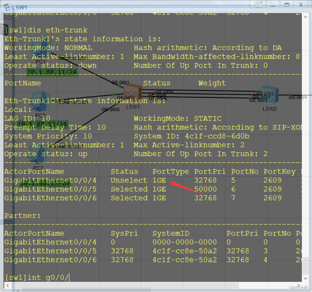The width and height of the screenshot is (312, 292).
Task: Click the 'Status' header beside Weight
Action: coord(157,83)
